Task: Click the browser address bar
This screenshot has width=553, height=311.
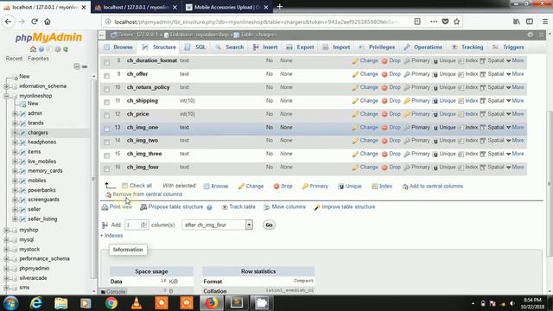Action: [x=256, y=22]
